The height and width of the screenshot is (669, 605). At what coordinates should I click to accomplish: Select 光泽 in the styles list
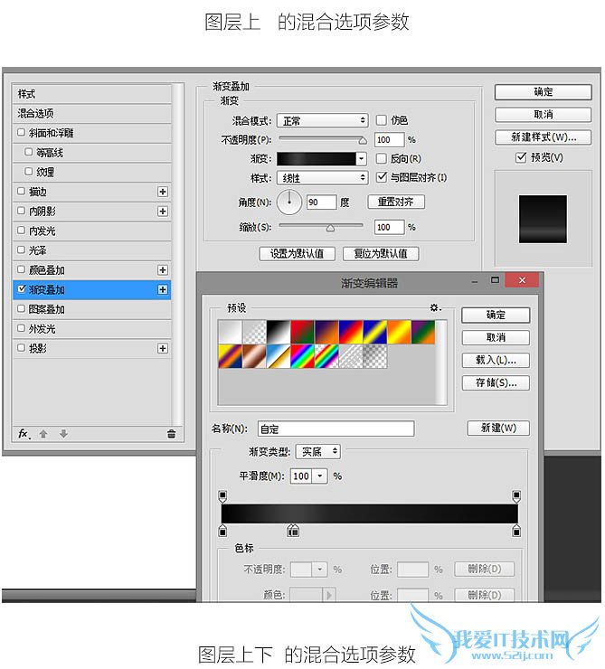pyautogui.click(x=92, y=250)
